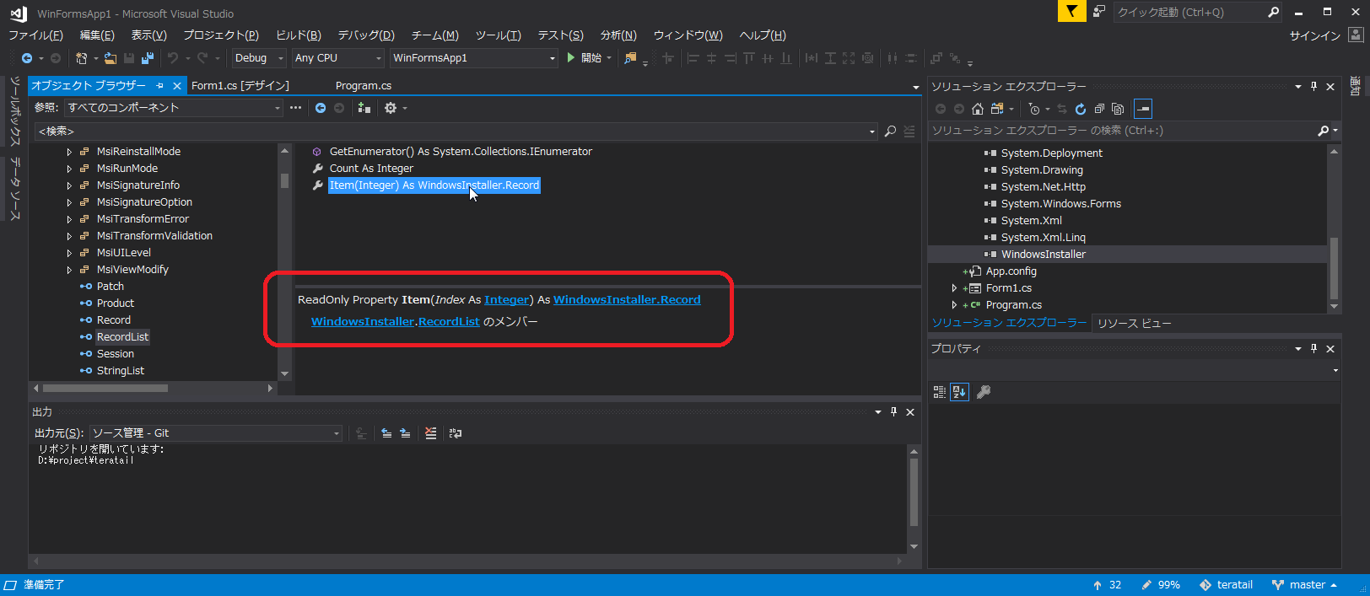This screenshot has width=1370, height=596.
Task: Open WinFormsApp1 startup project dropdown
Action: (474, 58)
